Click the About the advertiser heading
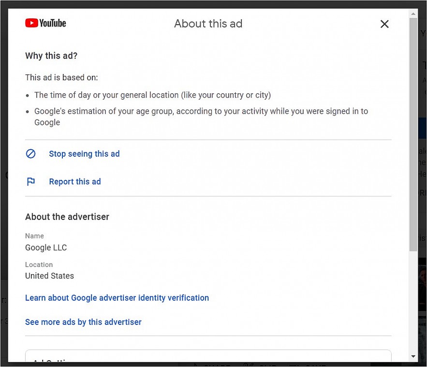The width and height of the screenshot is (427, 367). [x=67, y=217]
